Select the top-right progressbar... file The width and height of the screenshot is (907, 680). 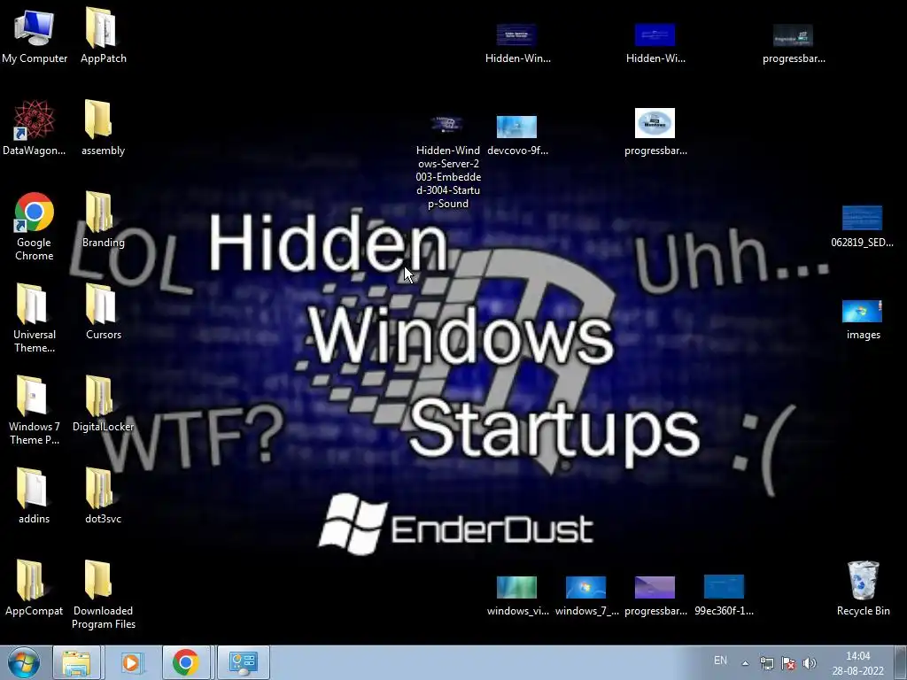pyautogui.click(x=794, y=43)
